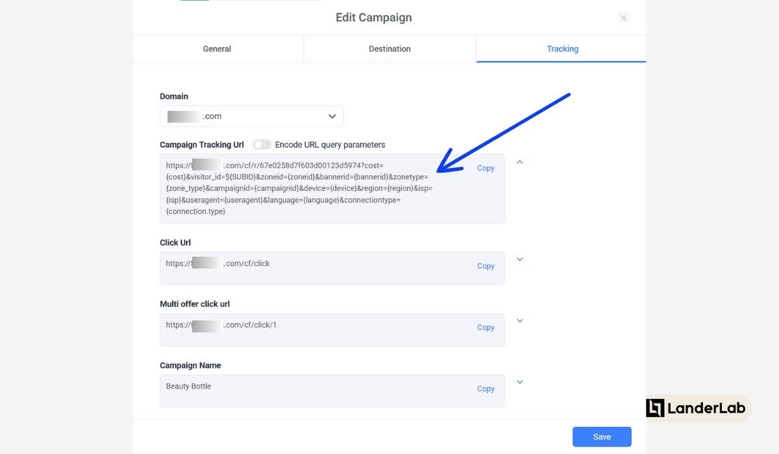The width and height of the screenshot is (779, 454).
Task: Copy the Multi offer click url
Action: 486,328
